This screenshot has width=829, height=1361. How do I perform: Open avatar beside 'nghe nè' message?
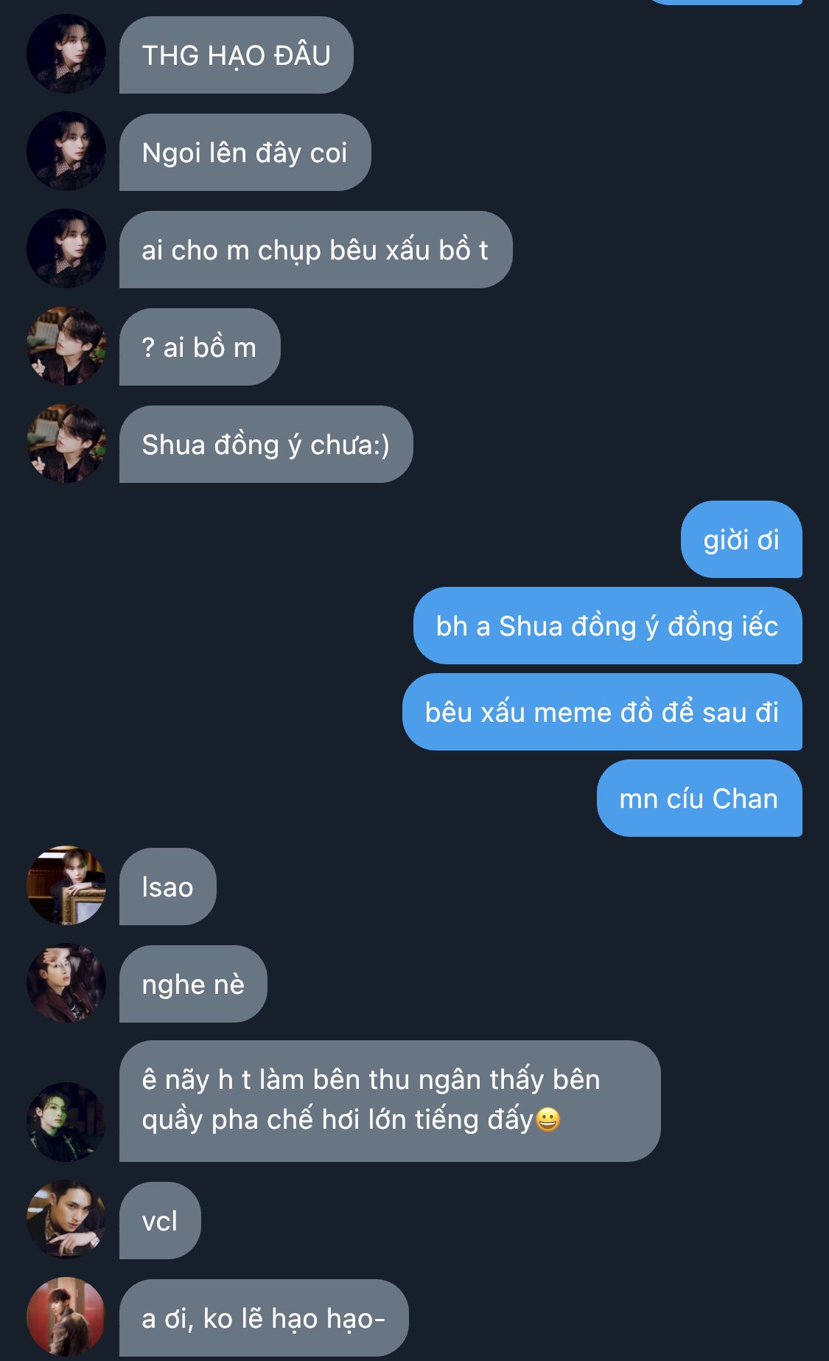coord(66,983)
